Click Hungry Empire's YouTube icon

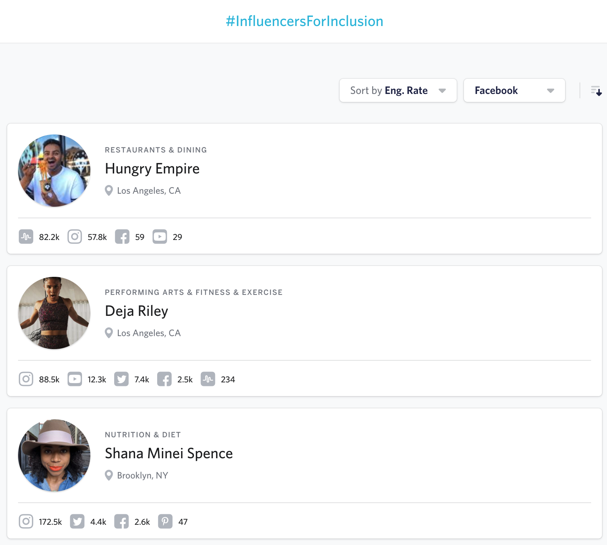[x=160, y=237]
